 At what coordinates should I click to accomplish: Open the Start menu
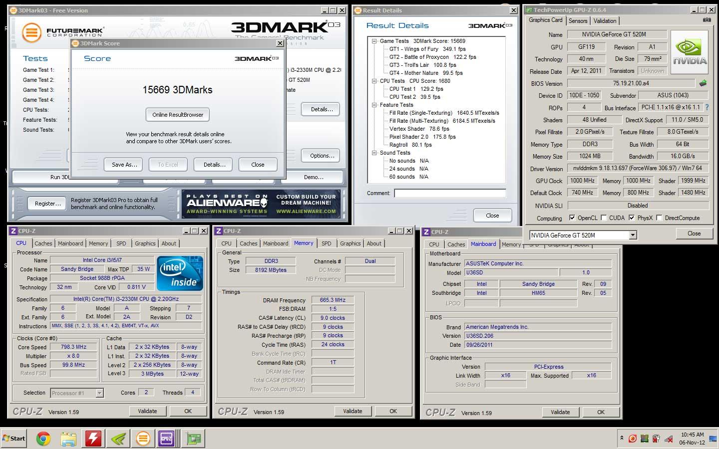pyautogui.click(x=14, y=439)
